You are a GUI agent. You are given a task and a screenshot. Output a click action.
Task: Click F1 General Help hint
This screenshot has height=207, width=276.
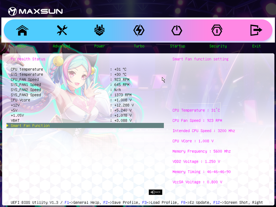(x=83, y=203)
